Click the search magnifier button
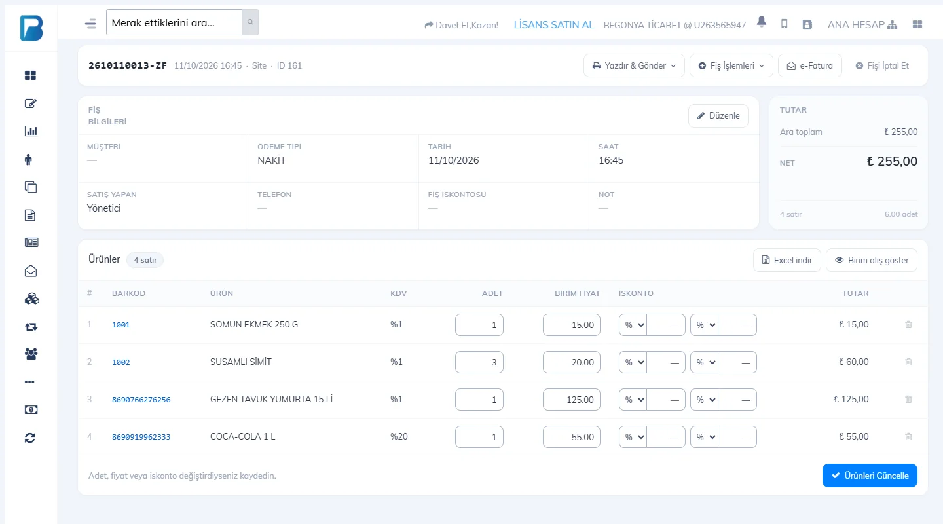 pyautogui.click(x=250, y=22)
